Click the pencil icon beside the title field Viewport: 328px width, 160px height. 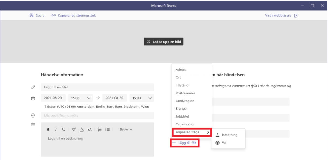tap(33, 87)
